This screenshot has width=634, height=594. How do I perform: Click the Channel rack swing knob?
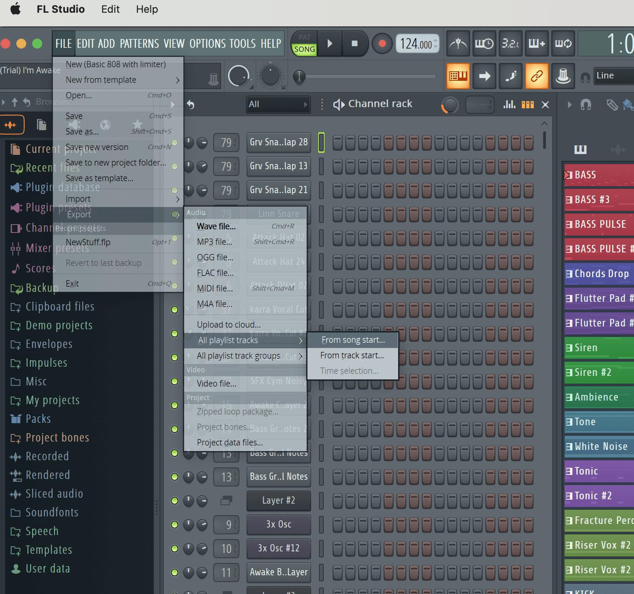[450, 105]
